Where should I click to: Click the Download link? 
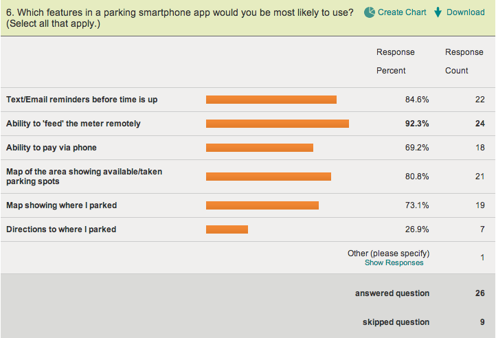coord(465,12)
